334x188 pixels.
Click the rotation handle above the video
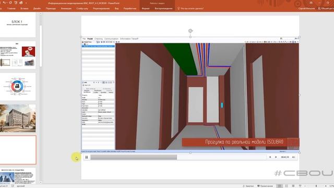[x=190, y=31]
